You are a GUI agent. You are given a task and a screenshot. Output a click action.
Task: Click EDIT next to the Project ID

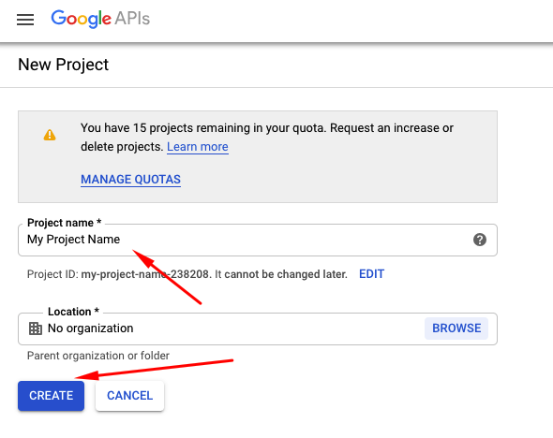[x=371, y=274]
